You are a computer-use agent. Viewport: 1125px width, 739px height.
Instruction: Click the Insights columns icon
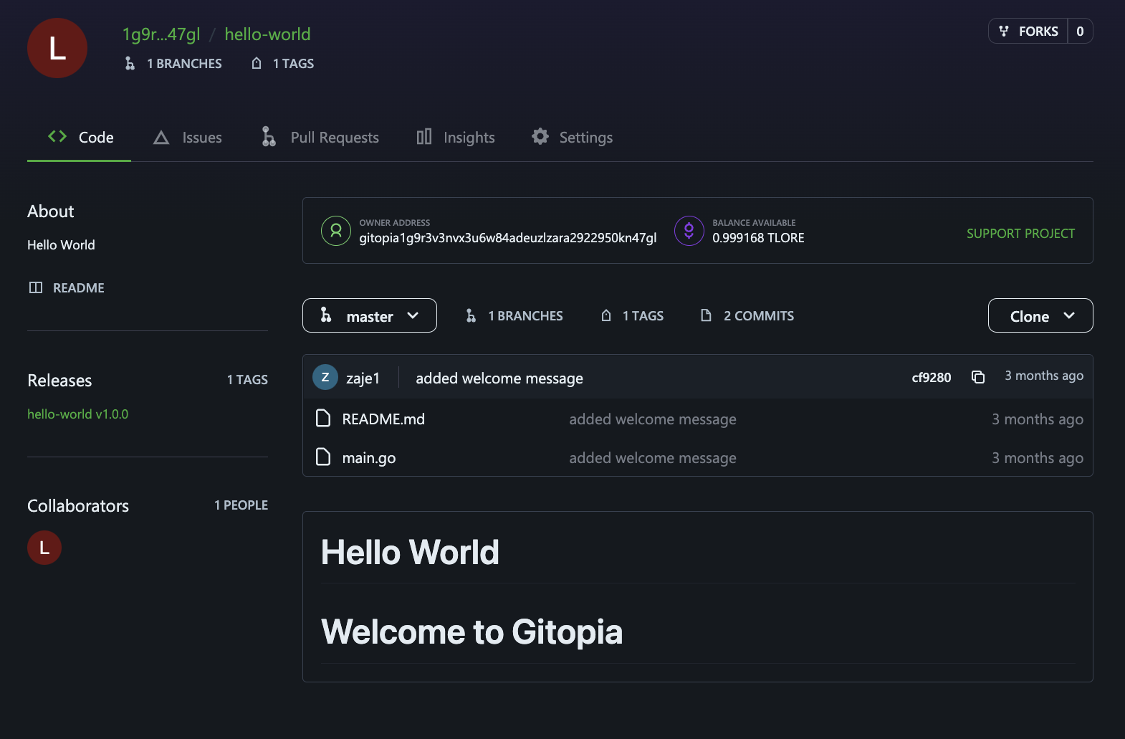(x=424, y=136)
